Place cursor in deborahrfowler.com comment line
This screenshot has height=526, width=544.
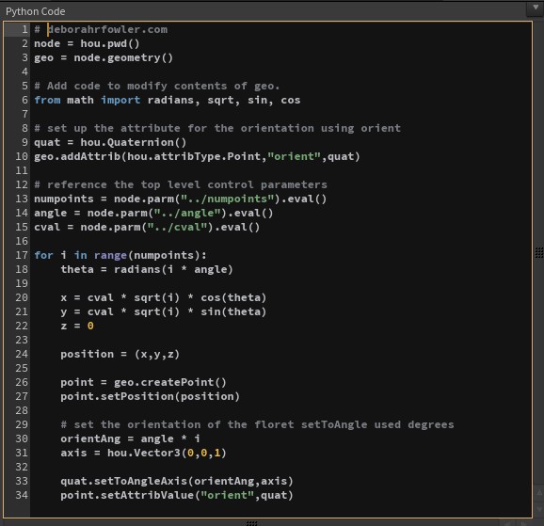click(x=101, y=29)
